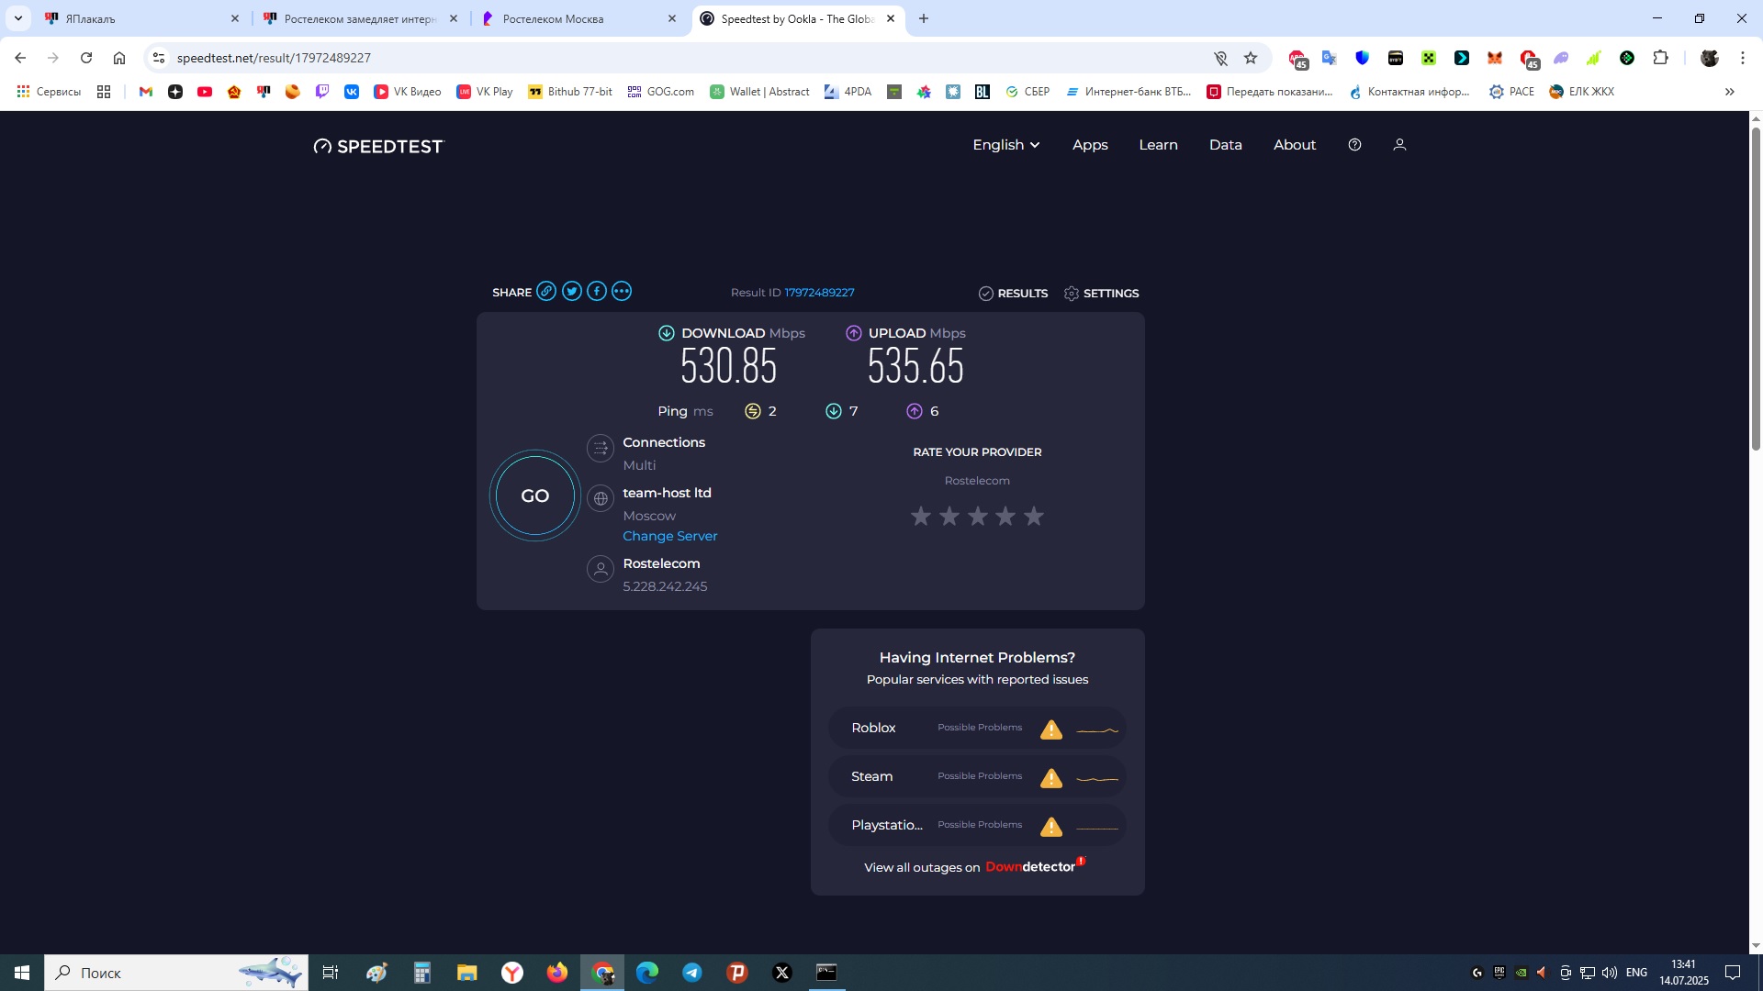Viewport: 1763px width, 991px height.
Task: Open the Windows Start menu
Action: 22,973
